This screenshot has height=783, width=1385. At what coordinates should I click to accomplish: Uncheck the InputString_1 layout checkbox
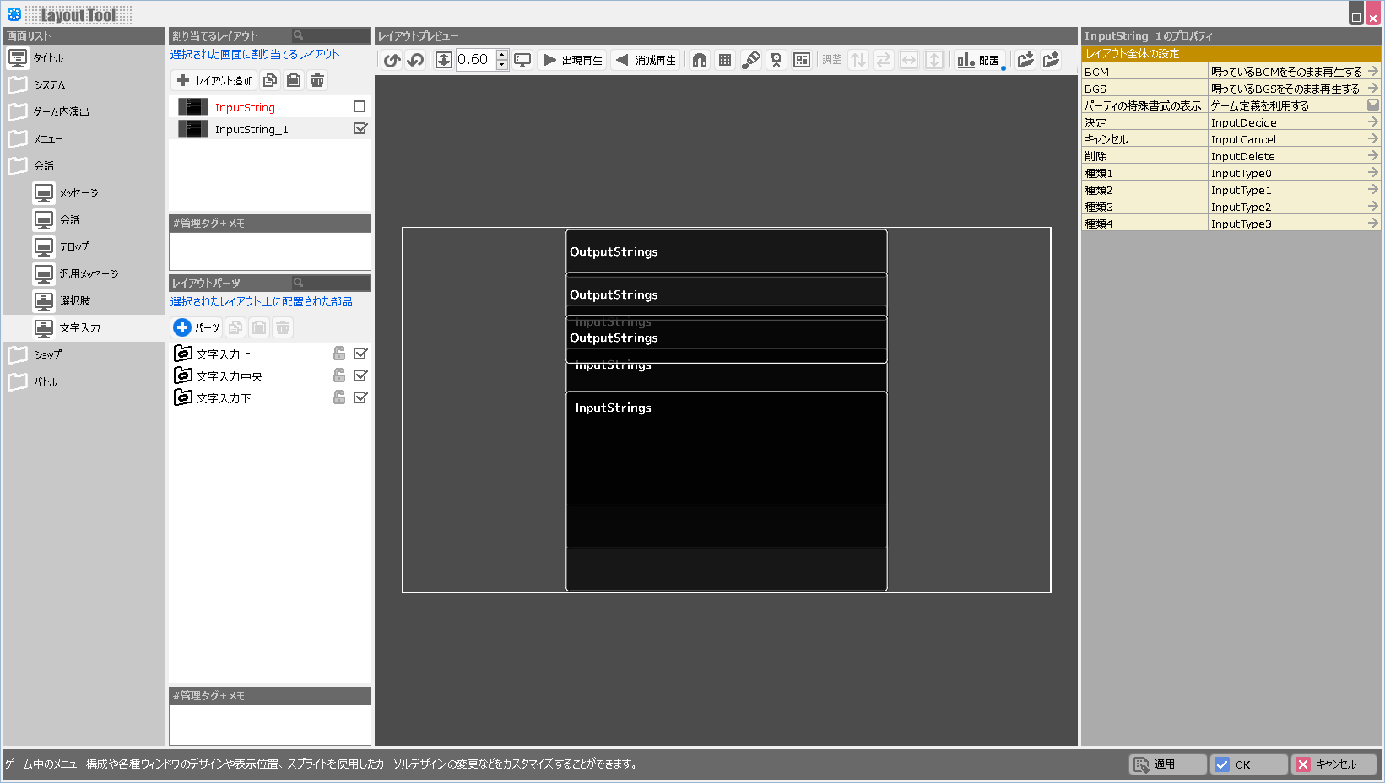360,129
